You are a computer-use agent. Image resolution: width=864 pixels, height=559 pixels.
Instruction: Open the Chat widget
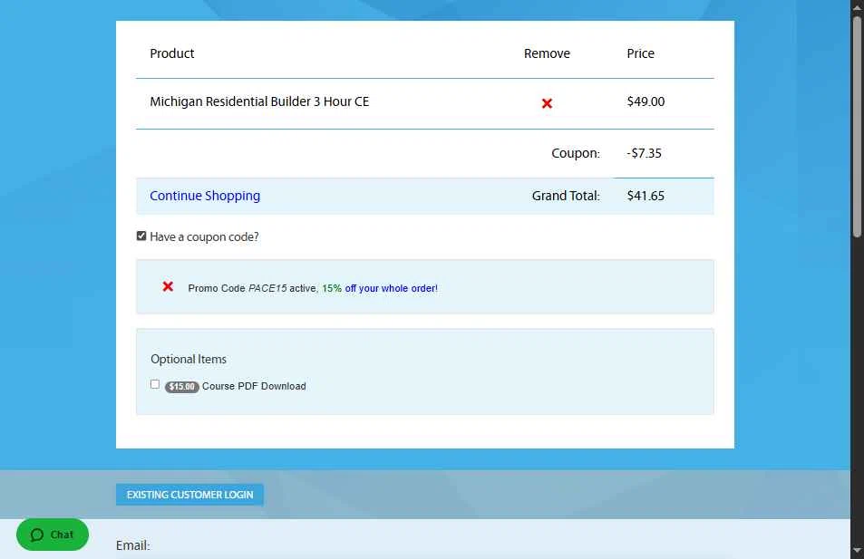(53, 535)
